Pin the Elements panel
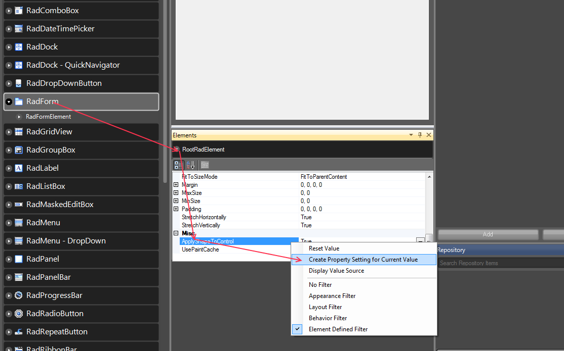564x351 pixels. pyautogui.click(x=420, y=135)
